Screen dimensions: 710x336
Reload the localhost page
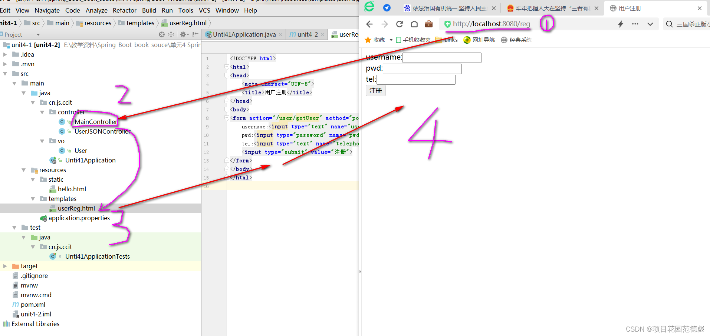tap(400, 24)
